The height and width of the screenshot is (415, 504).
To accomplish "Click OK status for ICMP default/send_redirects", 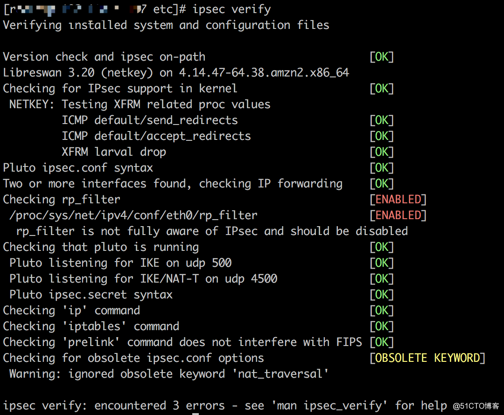I will click(x=382, y=120).
